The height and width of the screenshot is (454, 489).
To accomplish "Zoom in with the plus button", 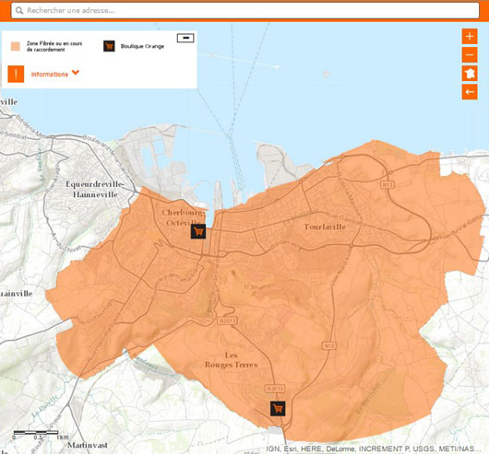I will pyautogui.click(x=470, y=37).
